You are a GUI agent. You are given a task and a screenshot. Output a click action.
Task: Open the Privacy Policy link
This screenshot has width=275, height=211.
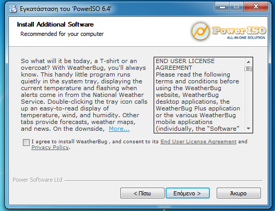coord(50,147)
